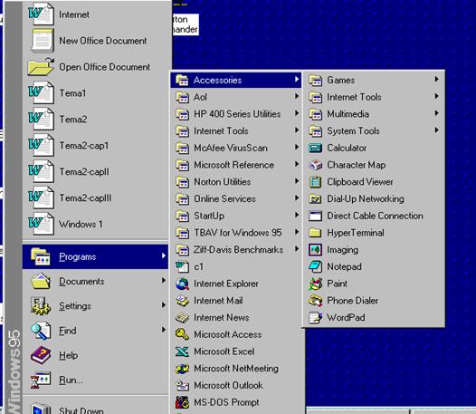The width and height of the screenshot is (476, 414).
Task: Click the New Office Document icon
Action: tap(43, 41)
